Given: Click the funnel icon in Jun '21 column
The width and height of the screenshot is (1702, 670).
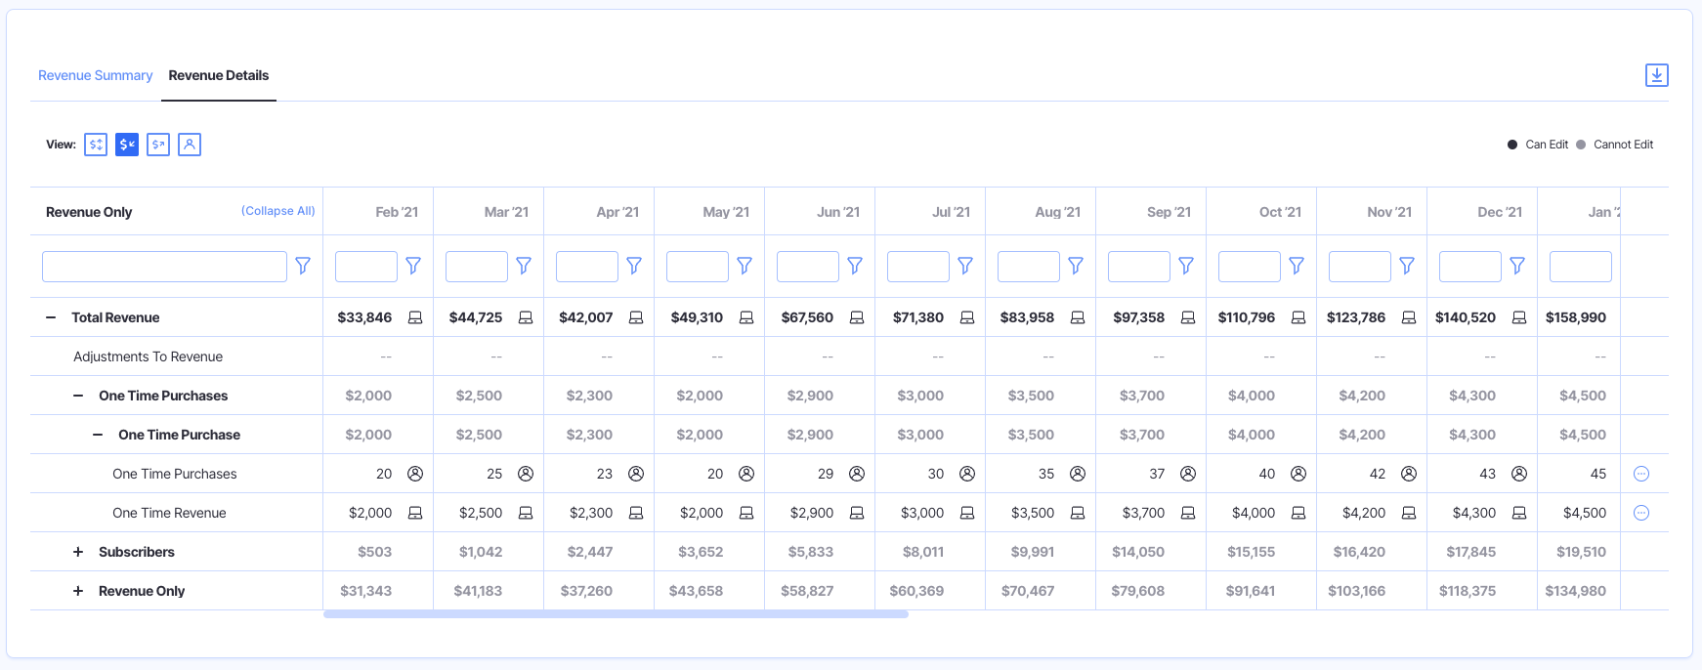Looking at the screenshot, I should [x=855, y=266].
